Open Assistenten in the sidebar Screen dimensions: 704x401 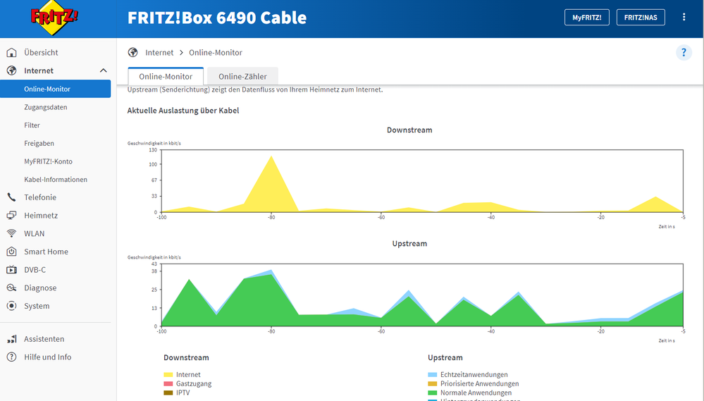44,339
